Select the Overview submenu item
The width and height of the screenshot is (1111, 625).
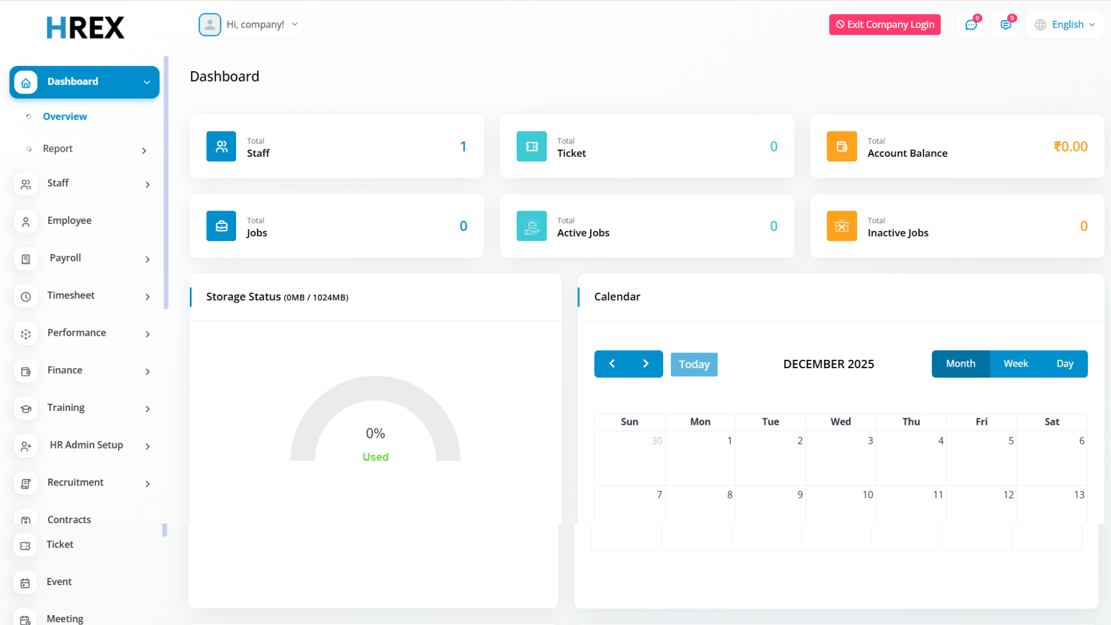[65, 116]
